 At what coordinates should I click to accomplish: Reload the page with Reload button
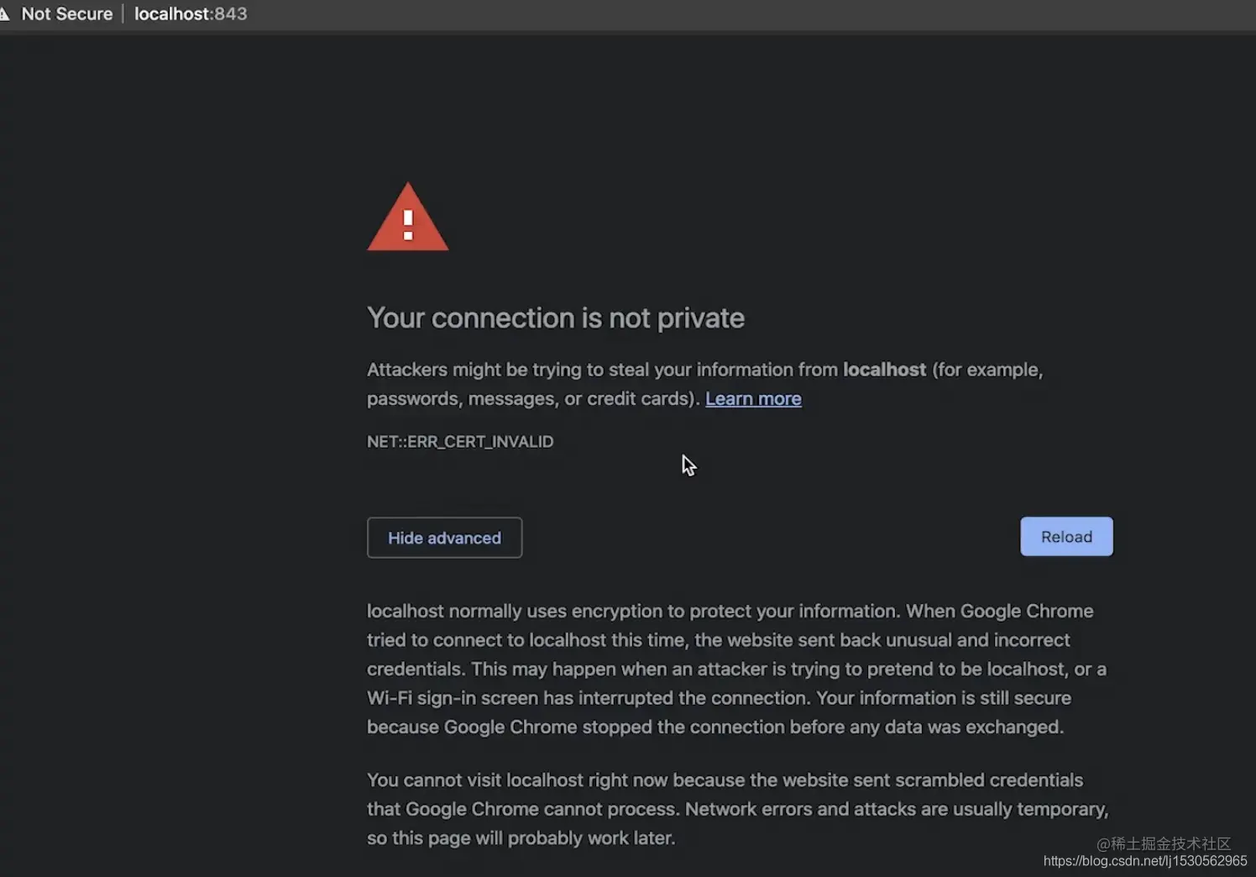[x=1066, y=537]
